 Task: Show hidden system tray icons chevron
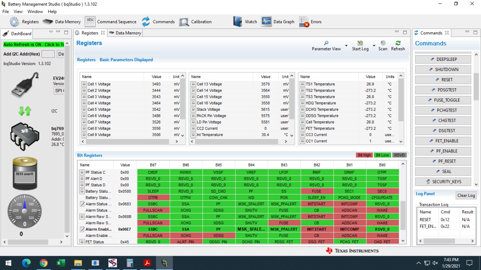419,263
